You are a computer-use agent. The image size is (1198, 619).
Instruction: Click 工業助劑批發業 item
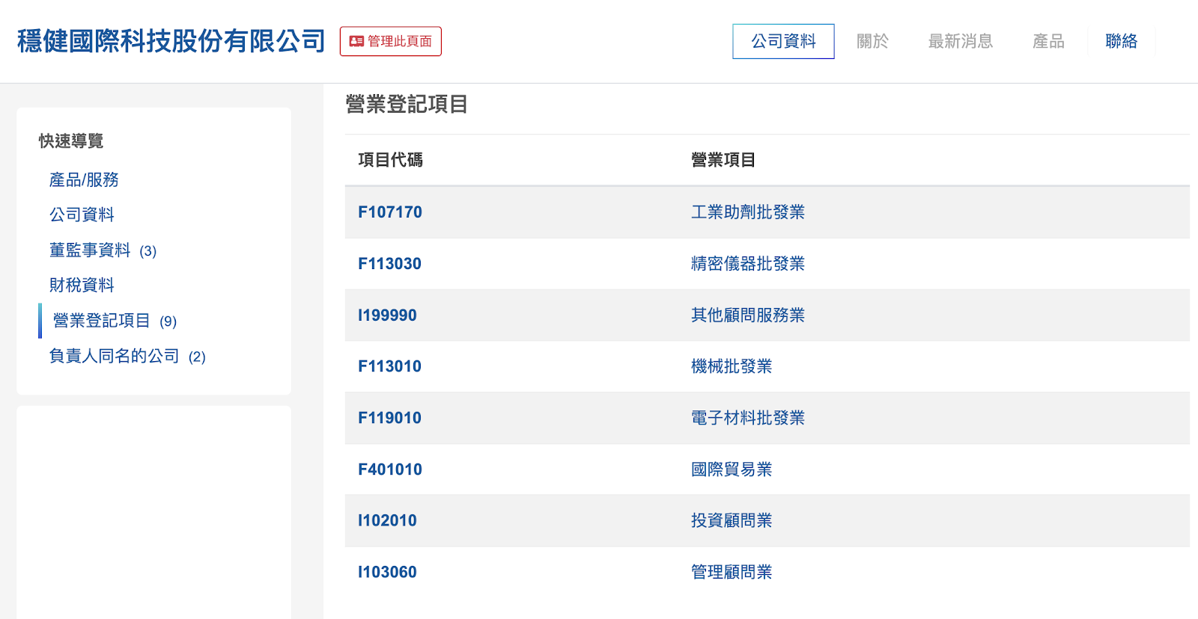(x=747, y=212)
